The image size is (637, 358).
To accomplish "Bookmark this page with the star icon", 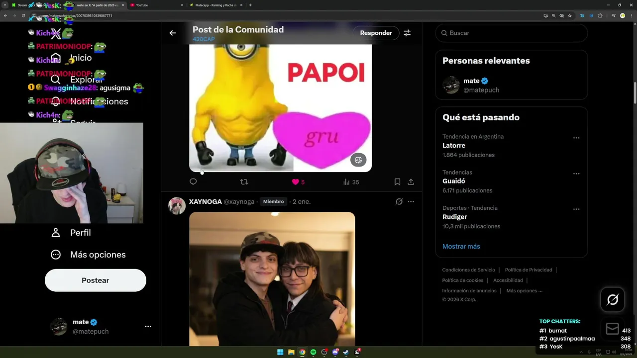I will click(570, 15).
